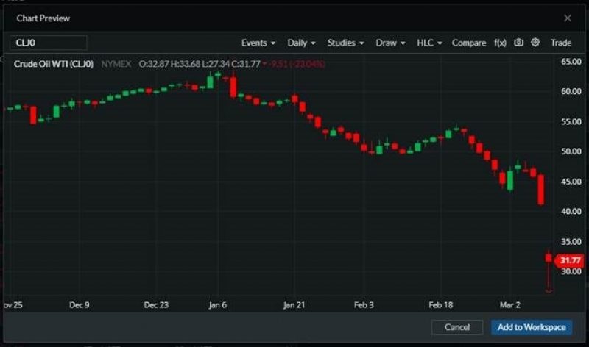589x347 pixels.
Task: Click the 65.00 price axis label
Action: 571,62
